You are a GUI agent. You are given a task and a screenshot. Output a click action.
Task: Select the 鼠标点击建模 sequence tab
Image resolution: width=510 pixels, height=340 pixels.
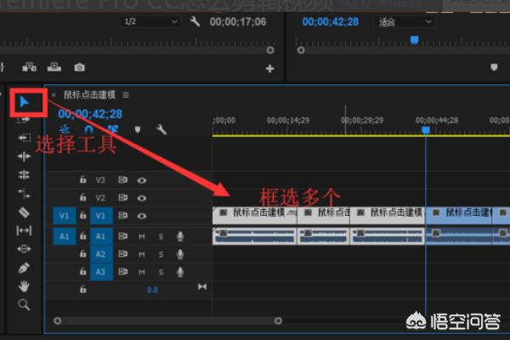(89, 94)
